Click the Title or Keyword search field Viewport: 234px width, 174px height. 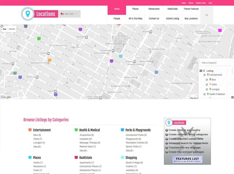[x=217, y=63]
